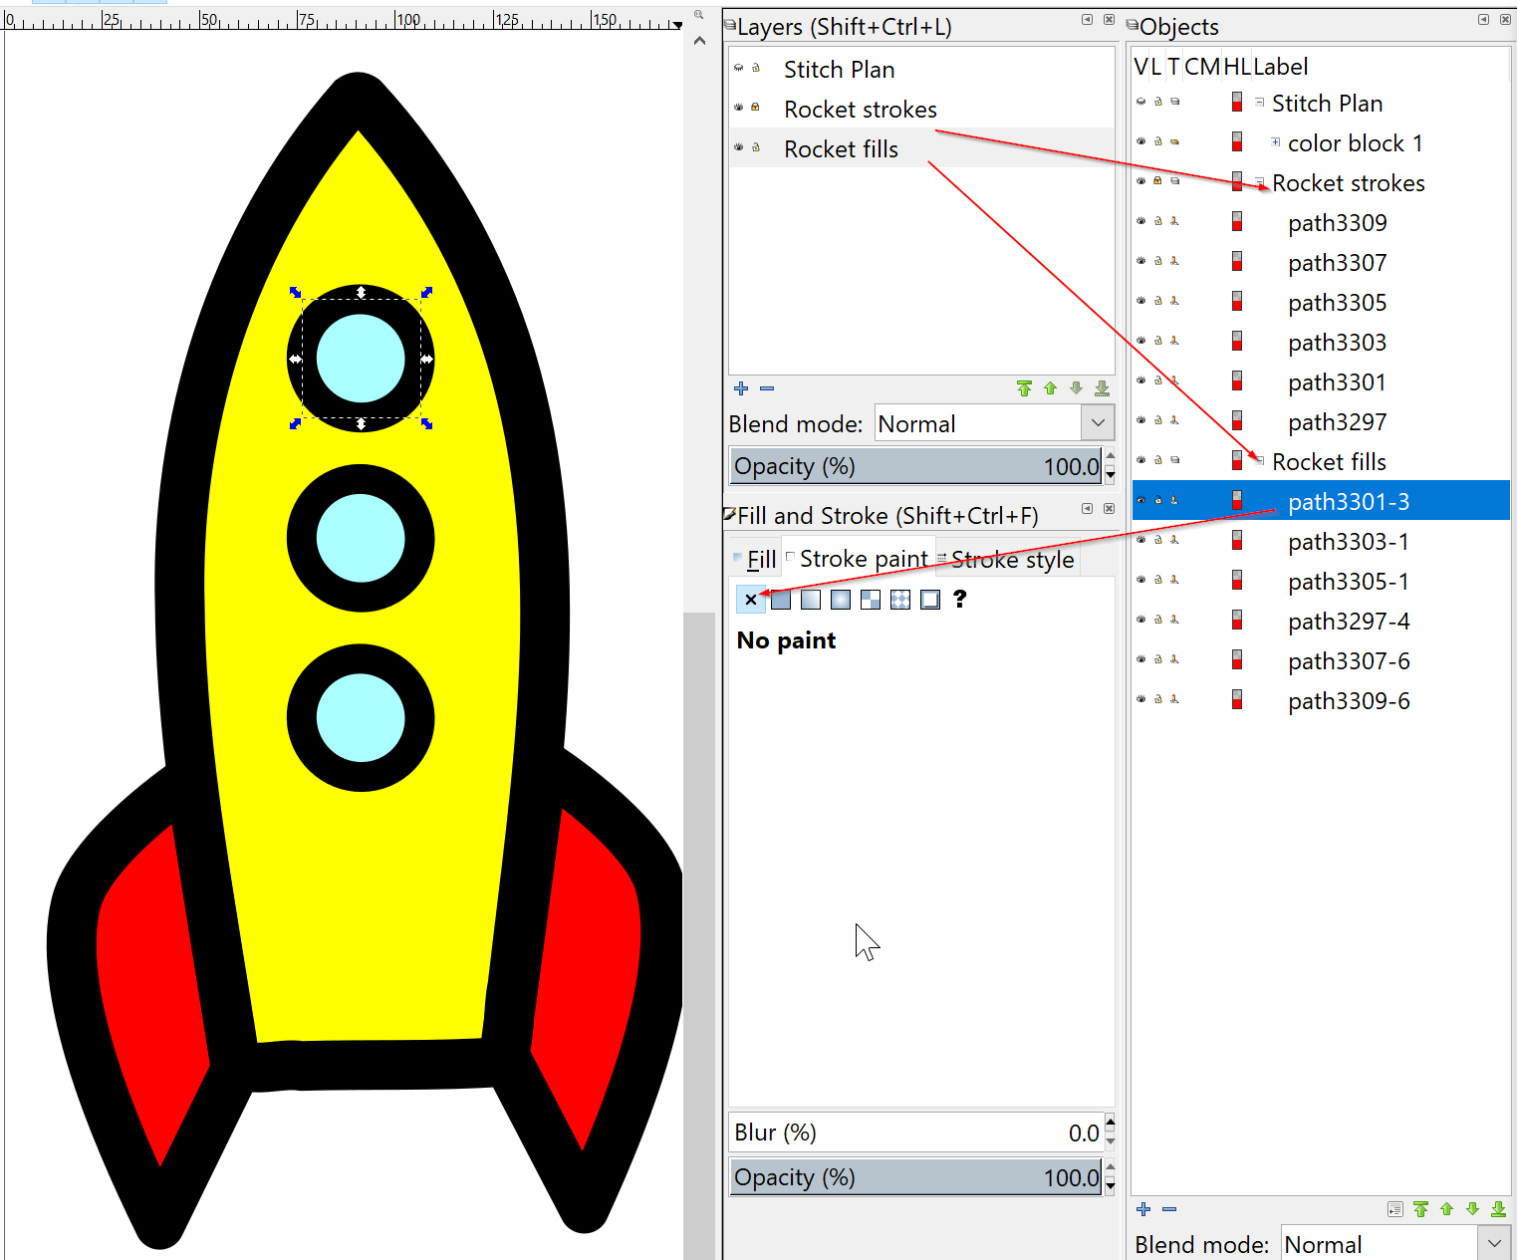Toggle visibility of Rocket strokes layer

click(739, 108)
